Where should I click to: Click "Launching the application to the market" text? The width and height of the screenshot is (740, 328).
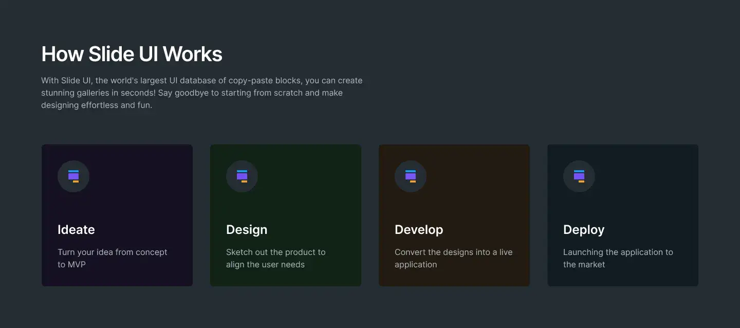tap(618, 258)
